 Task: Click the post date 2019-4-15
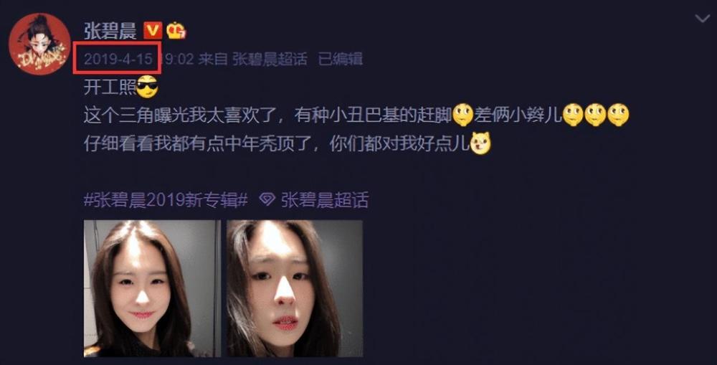tap(118, 59)
